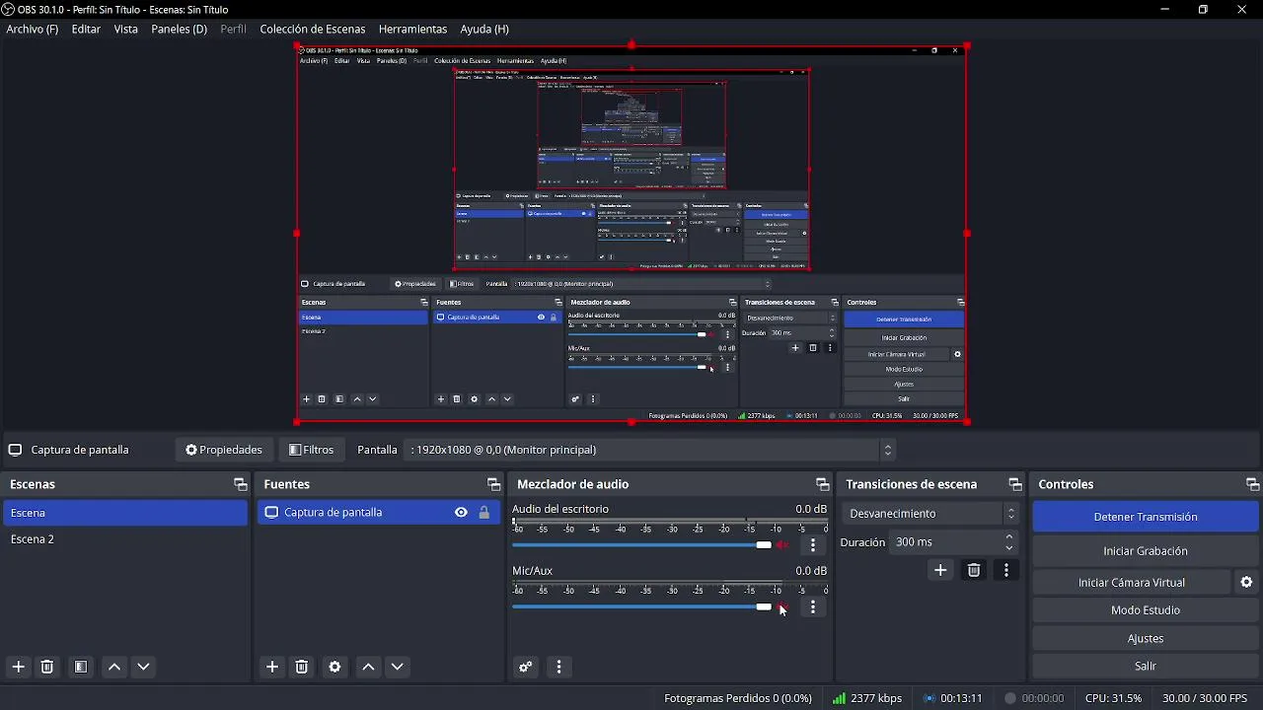Click the 00:13:11 streaming timer
Image resolution: width=1263 pixels, height=710 pixels.
[x=952, y=698]
